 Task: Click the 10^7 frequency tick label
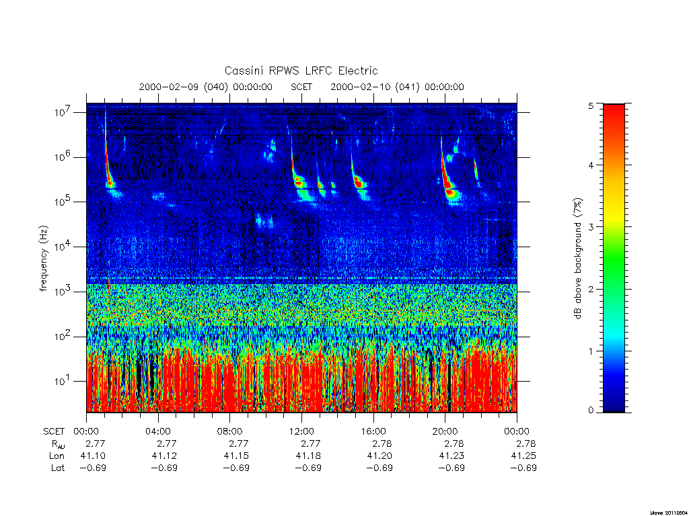(x=63, y=112)
